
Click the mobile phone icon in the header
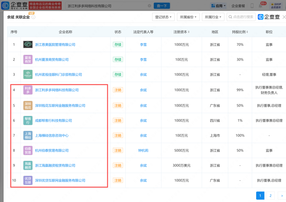(252, 6)
